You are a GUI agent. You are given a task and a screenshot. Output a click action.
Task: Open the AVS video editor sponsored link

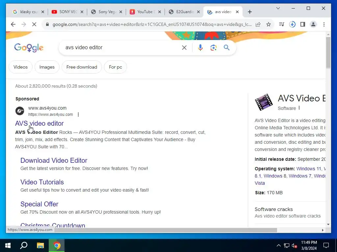39,123
